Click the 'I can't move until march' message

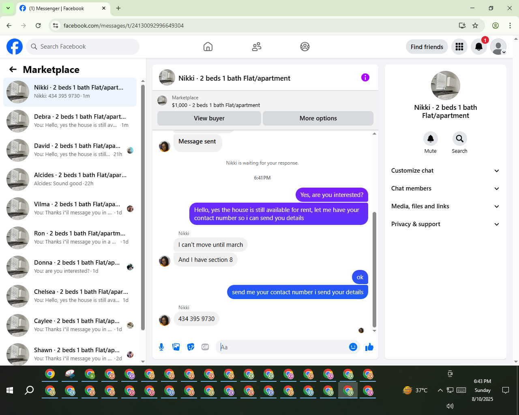[x=210, y=245]
